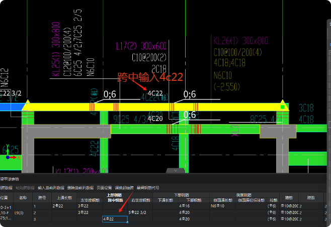Click the 名称 column header
This screenshot has width=331, height=227.
click(x=23, y=198)
